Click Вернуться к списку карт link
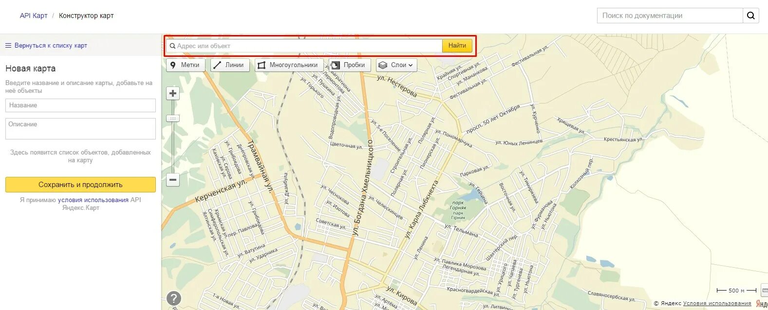 coord(51,45)
